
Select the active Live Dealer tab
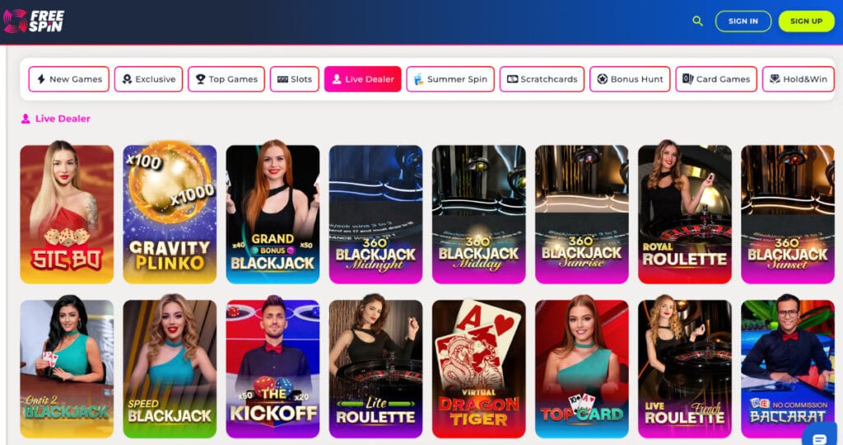tap(362, 79)
